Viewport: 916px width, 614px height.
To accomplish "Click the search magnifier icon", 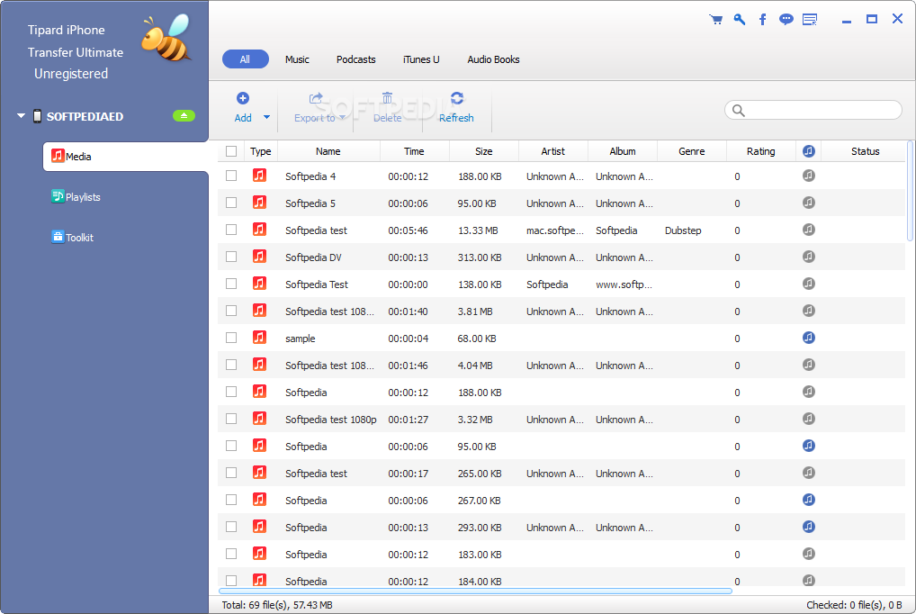I will coord(739,111).
